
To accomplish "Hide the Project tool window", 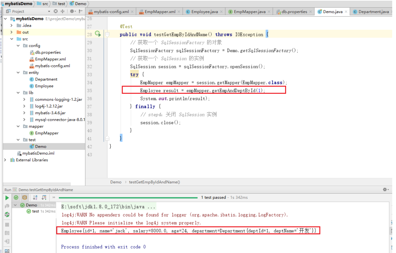I will pos(81,11).
